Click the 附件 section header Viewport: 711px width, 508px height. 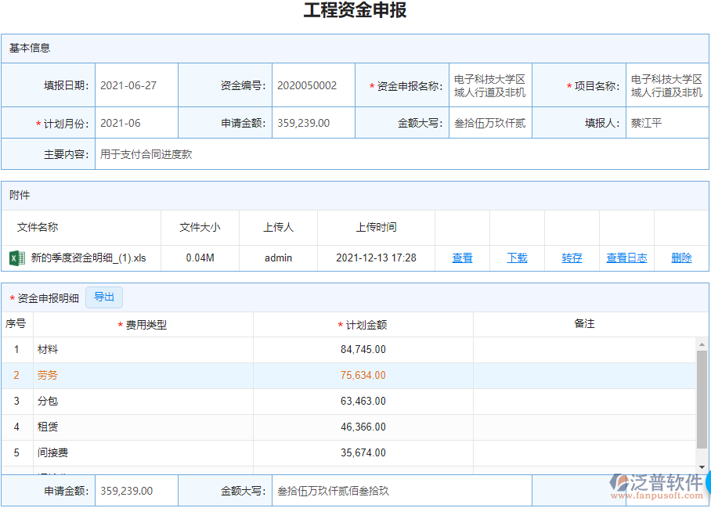(20, 195)
